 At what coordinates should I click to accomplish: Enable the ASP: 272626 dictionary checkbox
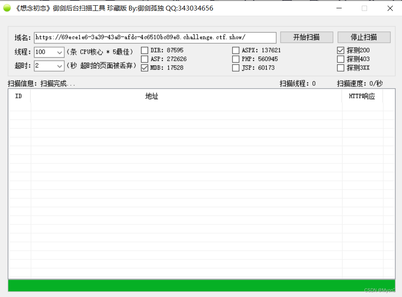tap(145, 59)
